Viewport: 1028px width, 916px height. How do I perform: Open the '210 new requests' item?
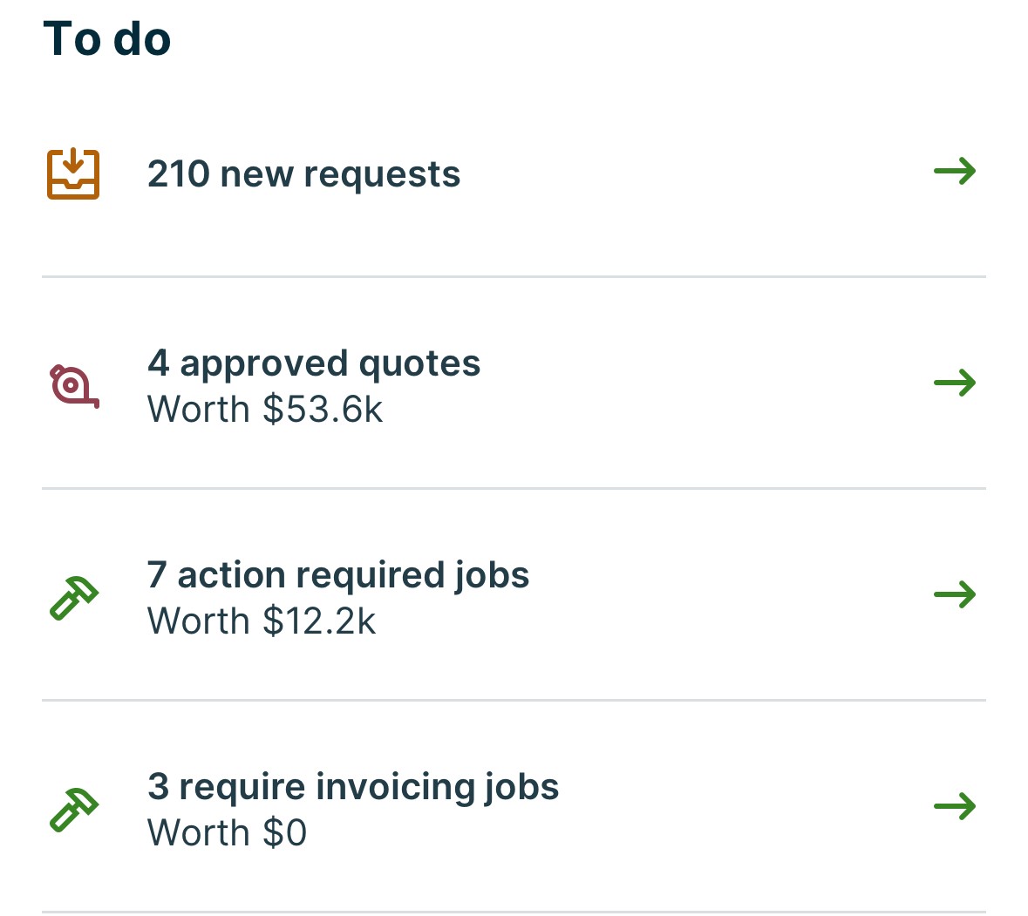pyautogui.click(x=303, y=174)
